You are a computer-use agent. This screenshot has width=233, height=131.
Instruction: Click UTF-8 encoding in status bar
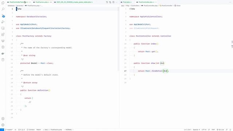tap(204, 130)
